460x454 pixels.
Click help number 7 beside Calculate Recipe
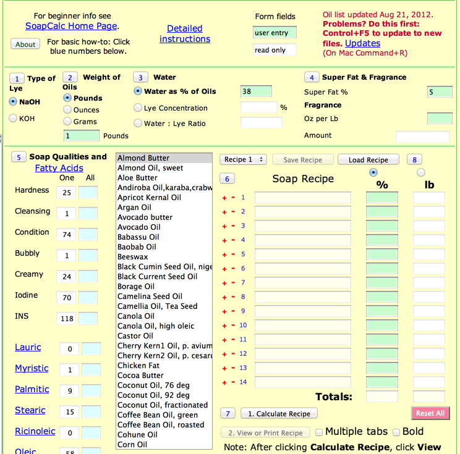(x=228, y=414)
